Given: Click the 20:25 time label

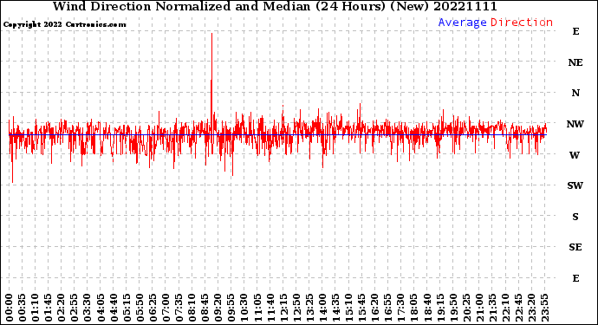Looking at the screenshot, I should [x=466, y=308].
